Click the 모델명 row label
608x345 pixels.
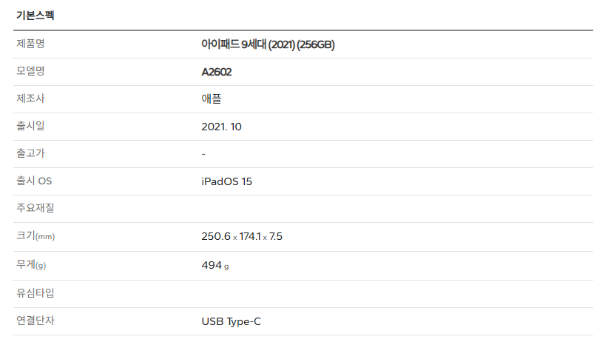(x=31, y=71)
